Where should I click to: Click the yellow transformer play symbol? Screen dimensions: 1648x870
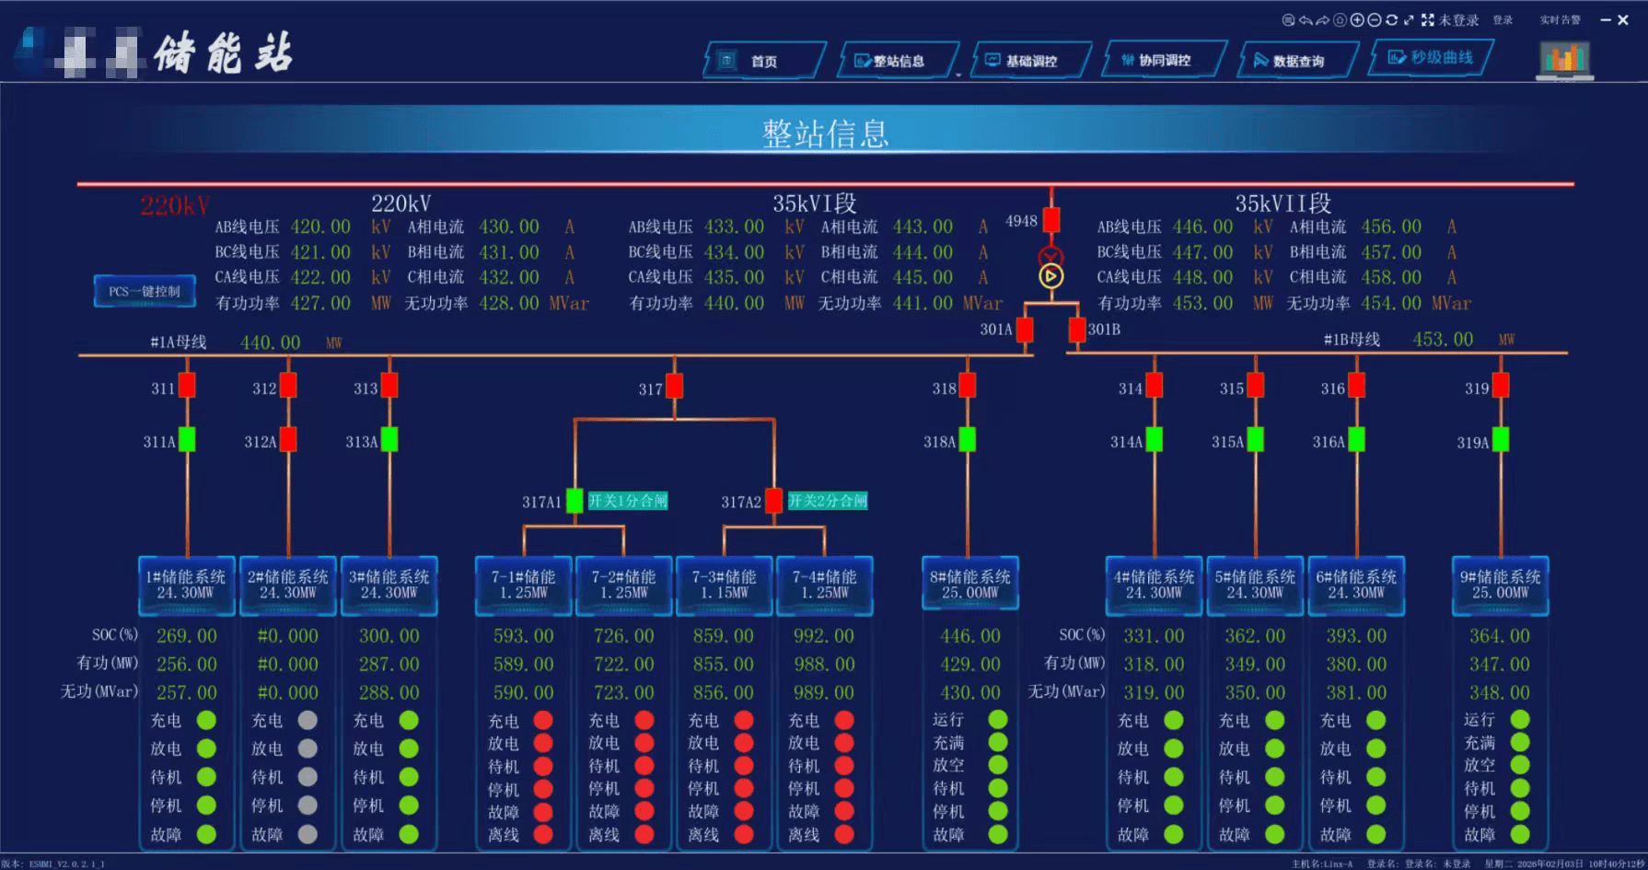coord(1050,276)
